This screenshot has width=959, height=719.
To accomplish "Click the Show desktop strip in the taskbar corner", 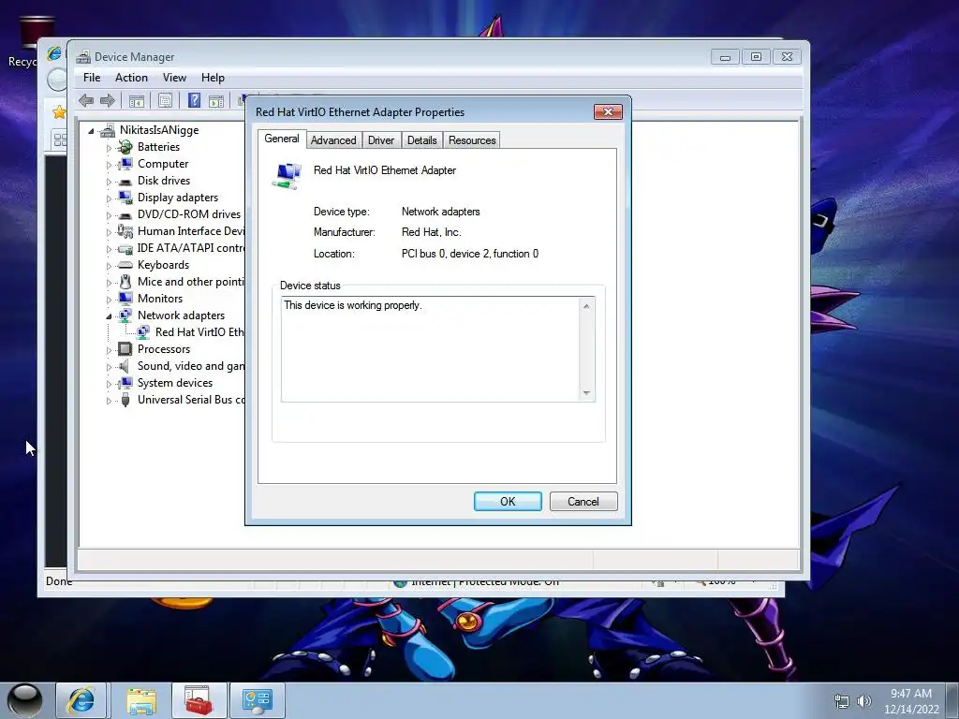I will tap(952, 700).
